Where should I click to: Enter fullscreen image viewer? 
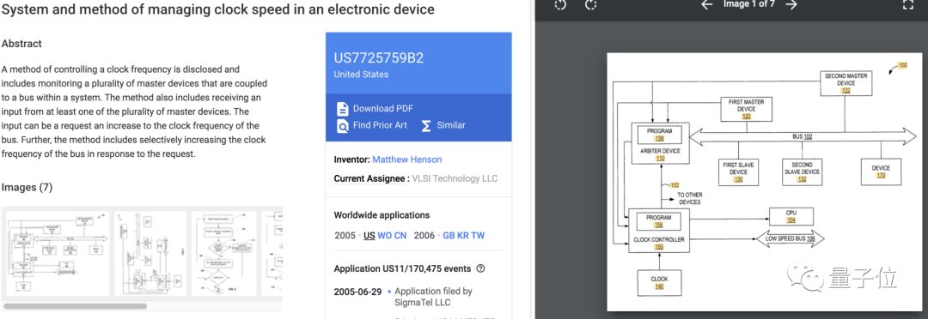coord(908,5)
